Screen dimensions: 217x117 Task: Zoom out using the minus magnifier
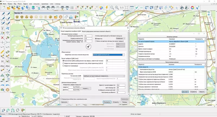(112, 8)
